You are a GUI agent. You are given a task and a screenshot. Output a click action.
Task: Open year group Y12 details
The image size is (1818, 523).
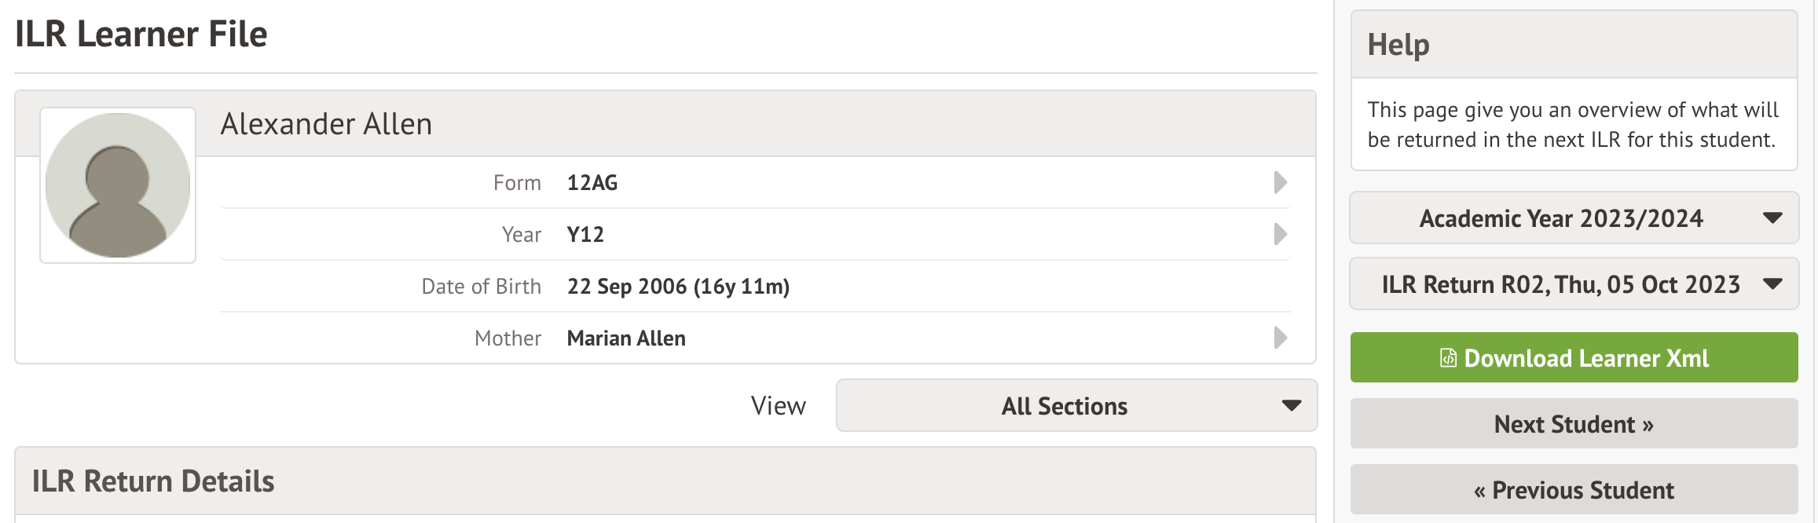(x=585, y=235)
